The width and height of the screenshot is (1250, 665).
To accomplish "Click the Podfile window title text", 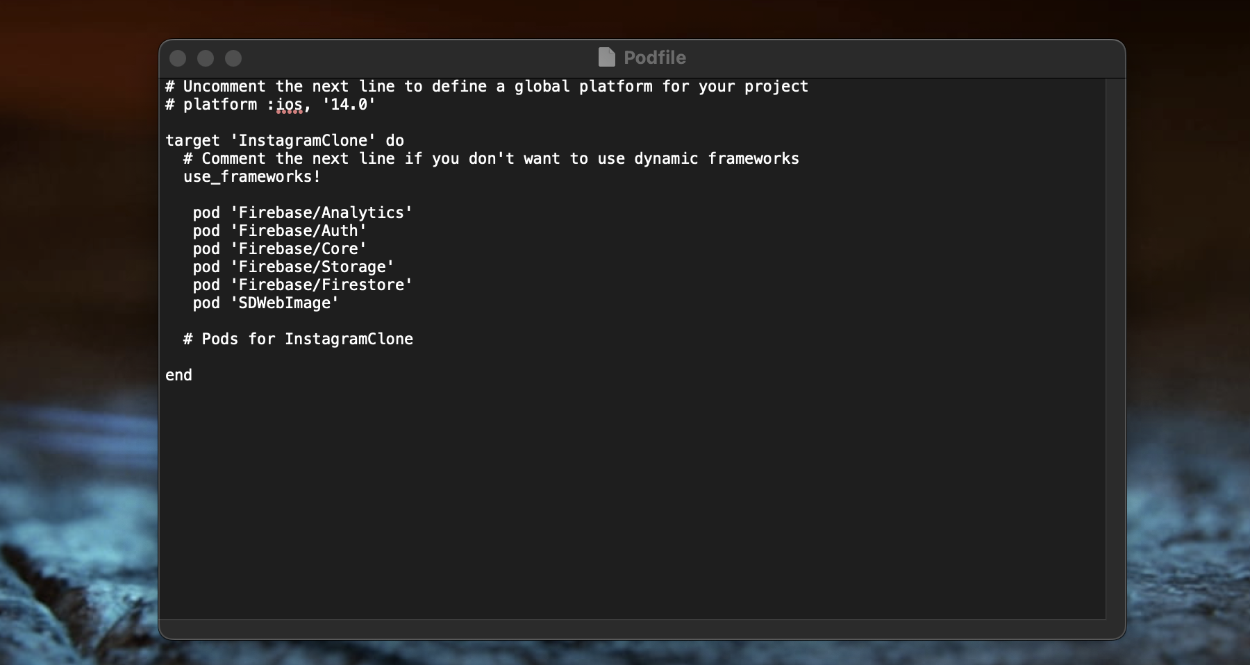I will pyautogui.click(x=655, y=58).
